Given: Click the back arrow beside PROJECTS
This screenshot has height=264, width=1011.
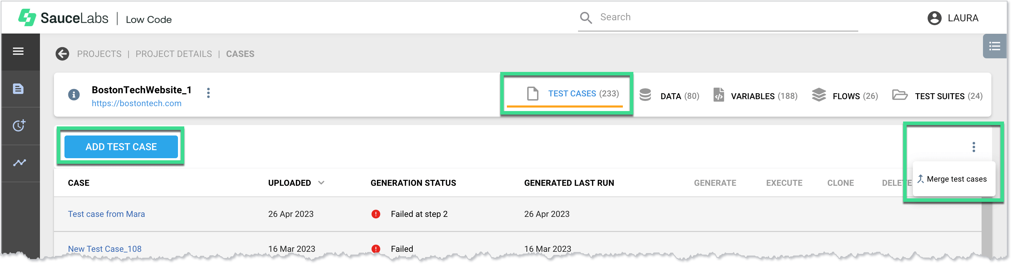Looking at the screenshot, I should click(62, 54).
